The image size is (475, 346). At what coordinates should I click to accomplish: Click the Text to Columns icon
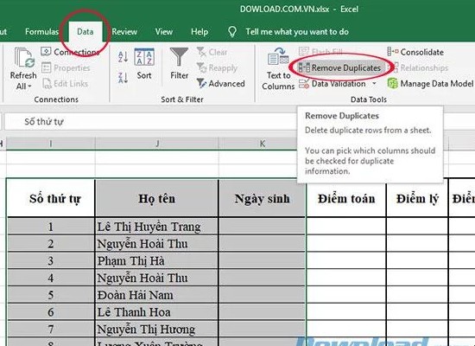pyautogui.click(x=278, y=57)
